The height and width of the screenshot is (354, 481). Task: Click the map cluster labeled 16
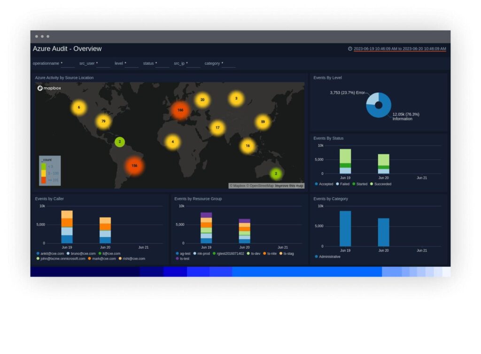tap(248, 146)
